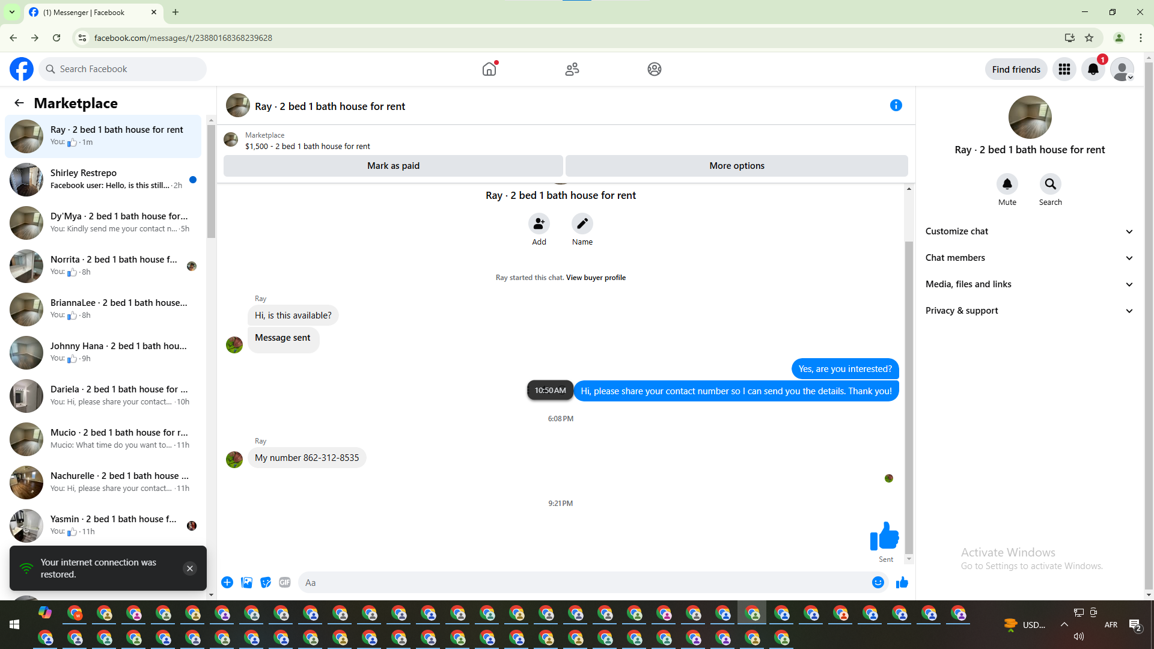This screenshot has height=649, width=1154.
Task: Click the chat list scrollbar
Action: (x=211, y=180)
